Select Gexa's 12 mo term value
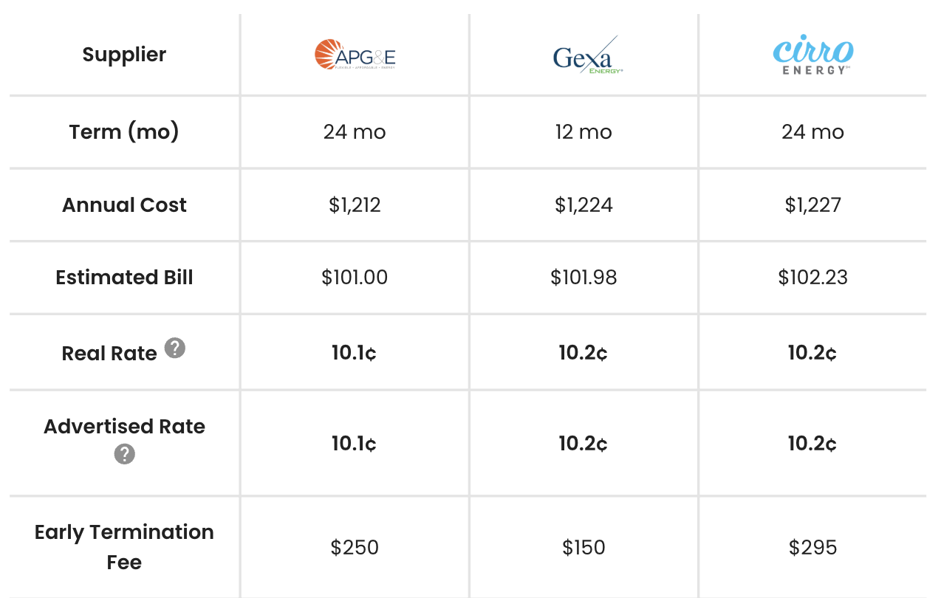Viewport: 941px width, 598px height. [584, 132]
